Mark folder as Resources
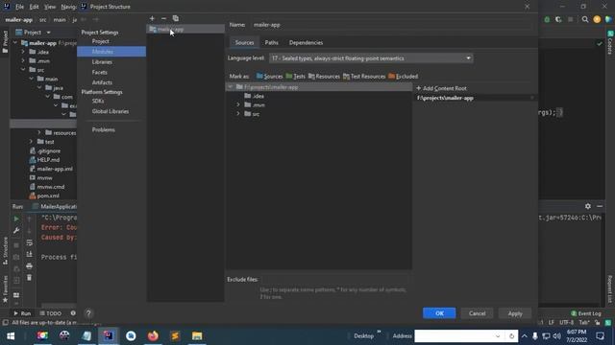The height and width of the screenshot is (345, 615). point(324,77)
